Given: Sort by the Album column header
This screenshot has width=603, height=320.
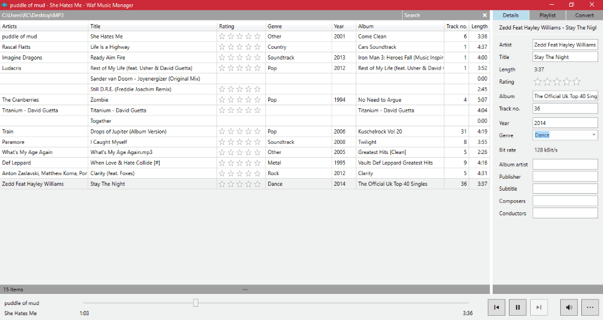Looking at the screenshot, I should click(400, 26).
